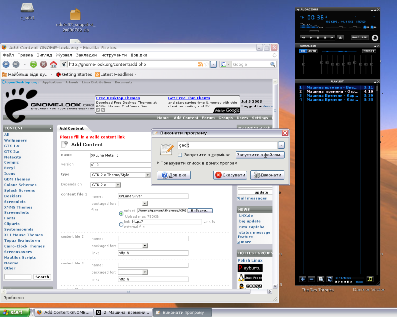Open Правка menu in Firefox
Screen dimensions: 397x317
pos(25,55)
